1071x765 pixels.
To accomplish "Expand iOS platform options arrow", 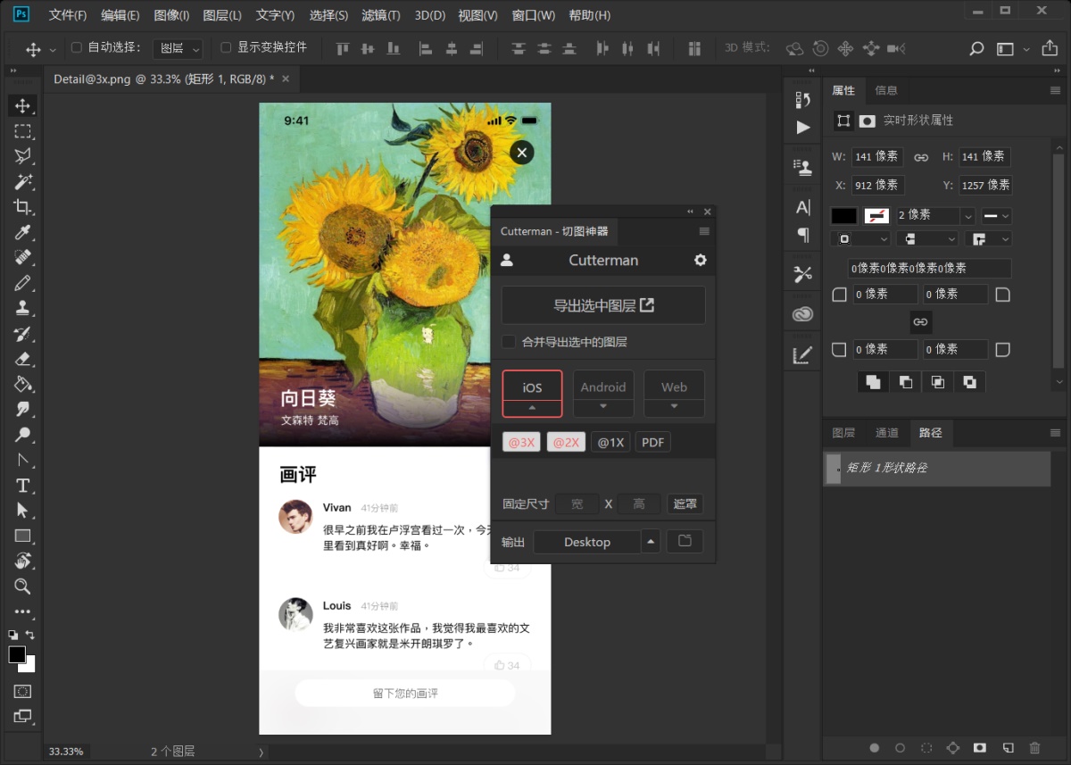I will (x=532, y=407).
